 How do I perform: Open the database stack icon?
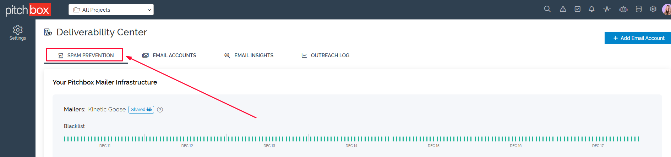coord(639,9)
